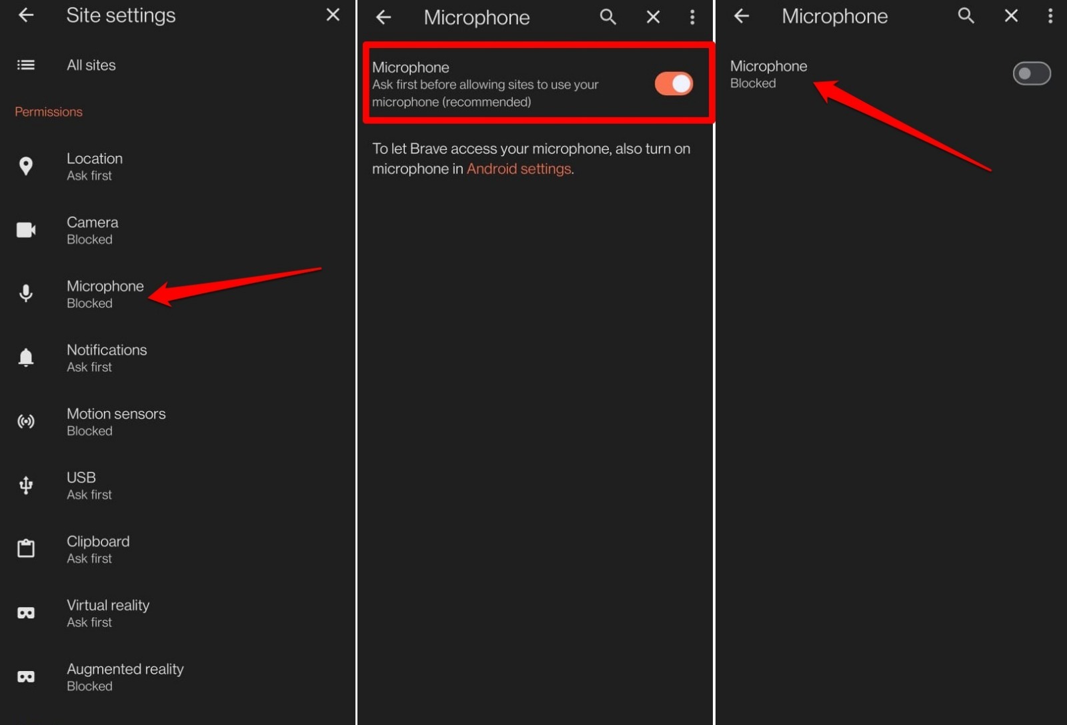Open Virtual reality permission settings

177,613
